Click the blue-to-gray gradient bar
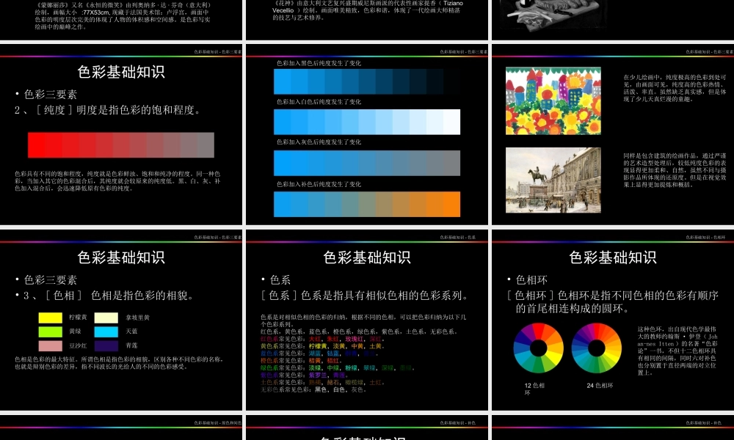Screen dimensions: 734x440 click(367, 164)
